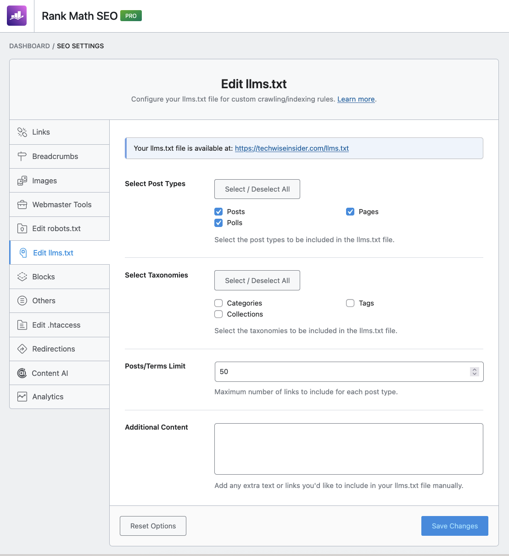Click the Analytics chart icon
The height and width of the screenshot is (556, 509).
22,397
